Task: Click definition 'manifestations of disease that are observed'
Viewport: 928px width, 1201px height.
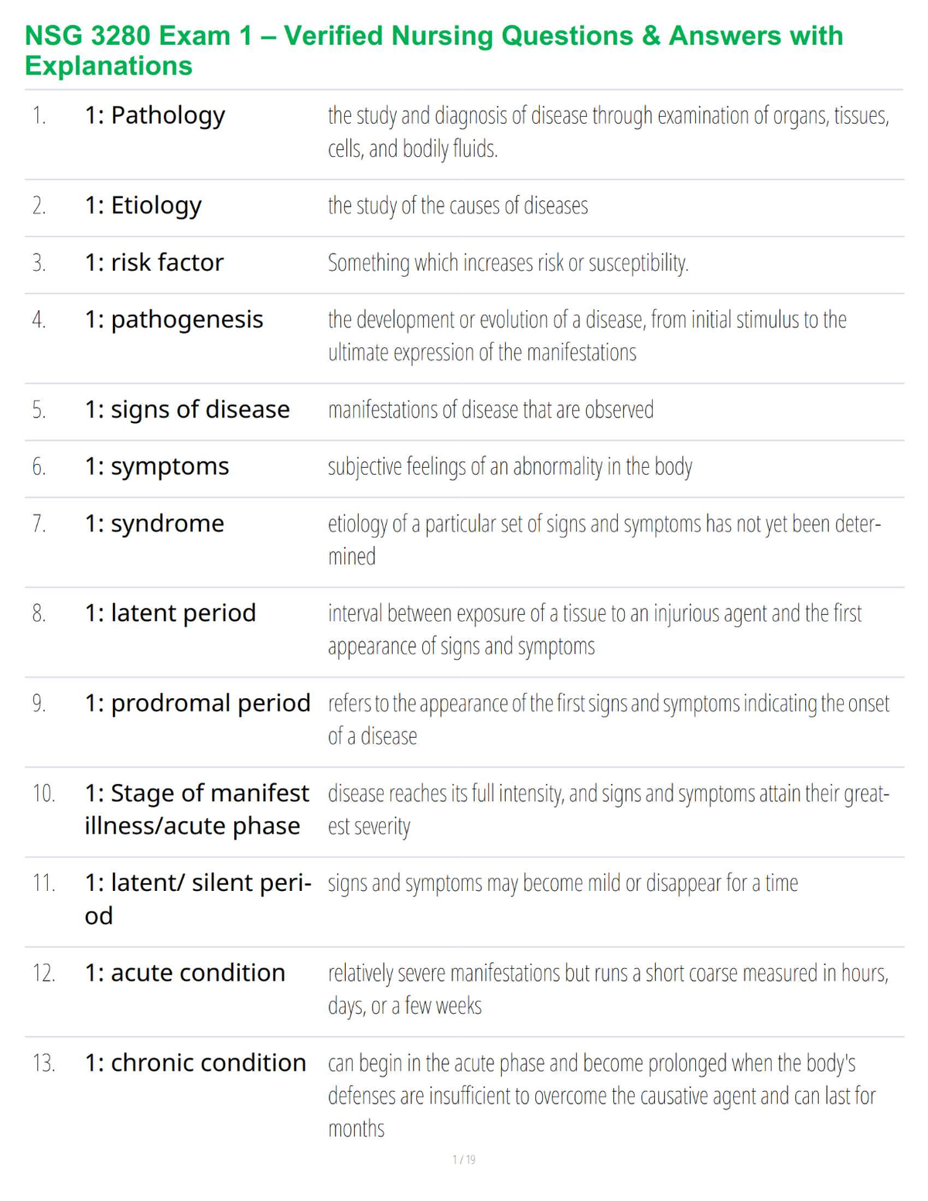Action: (490, 409)
